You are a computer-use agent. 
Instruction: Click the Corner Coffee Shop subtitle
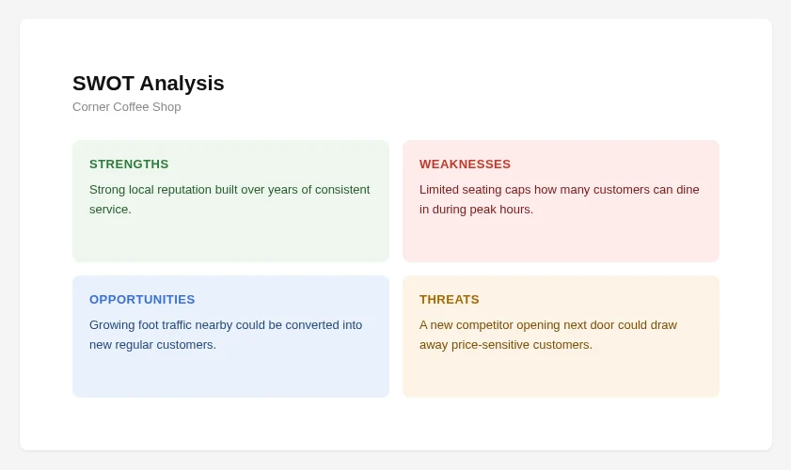point(127,107)
